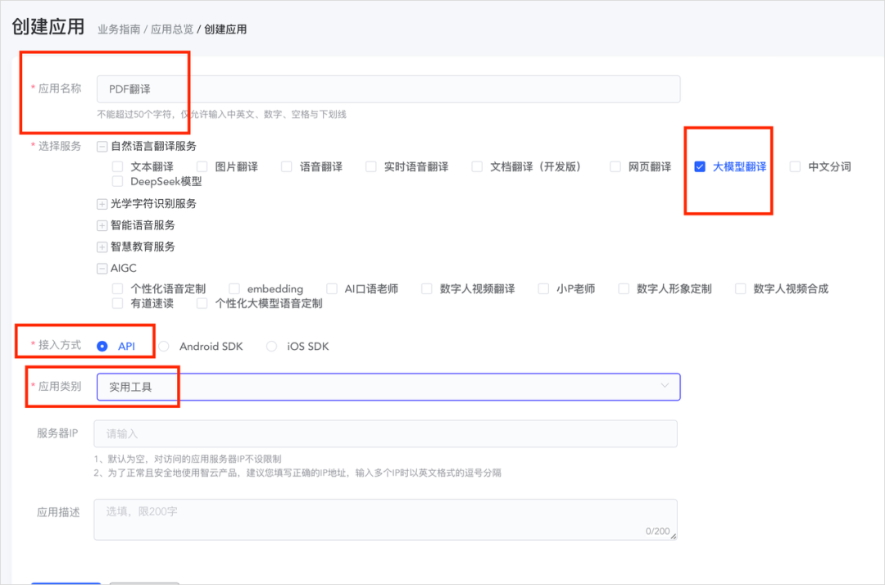Focus the 服务器IP input field
885x585 pixels.
pyautogui.click(x=385, y=433)
